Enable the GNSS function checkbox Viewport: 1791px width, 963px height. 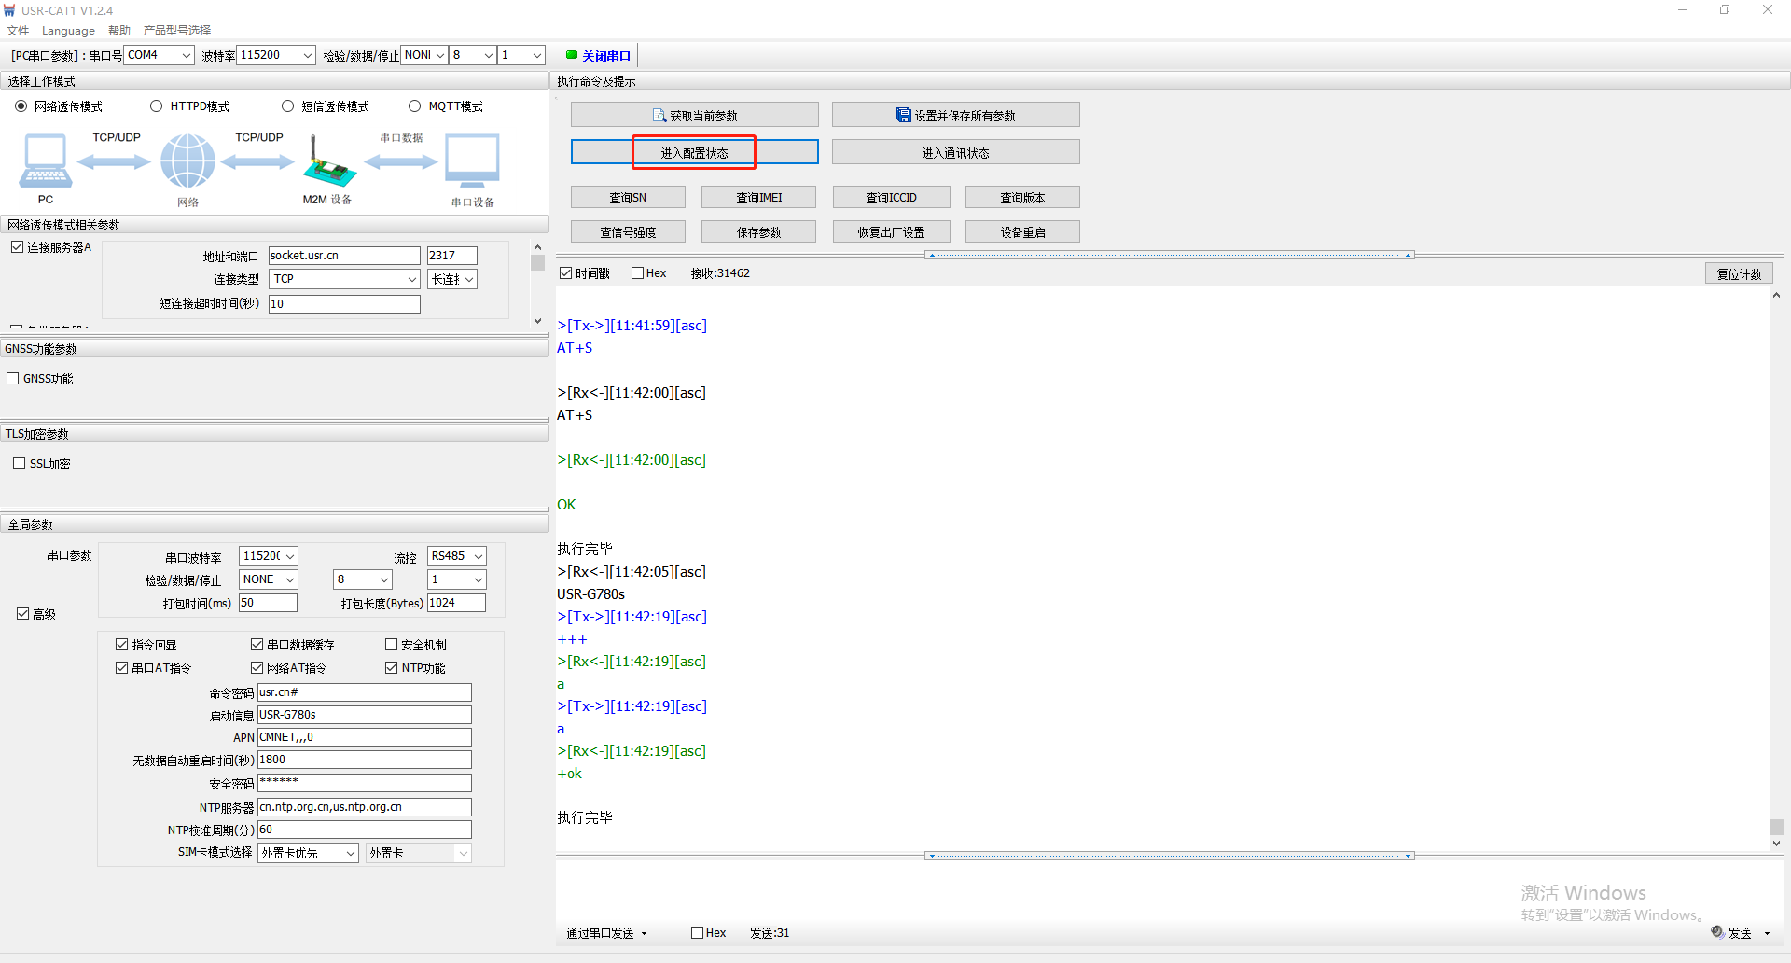click(x=13, y=379)
